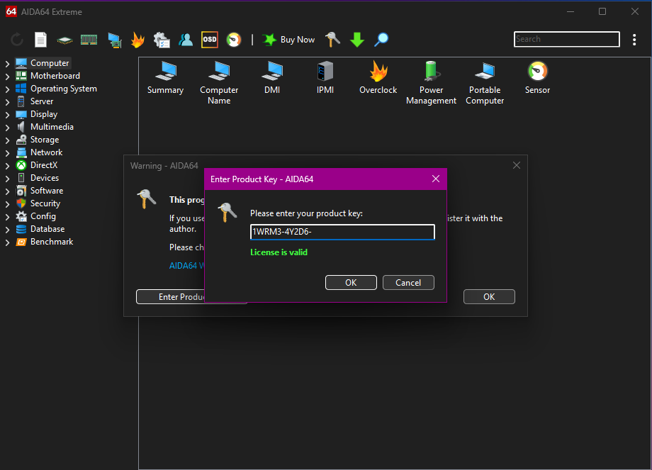Expand the Multimedia tree node

7,128
